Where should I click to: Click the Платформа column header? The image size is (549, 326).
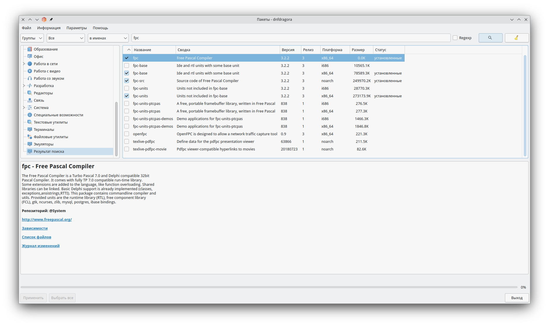coord(335,50)
